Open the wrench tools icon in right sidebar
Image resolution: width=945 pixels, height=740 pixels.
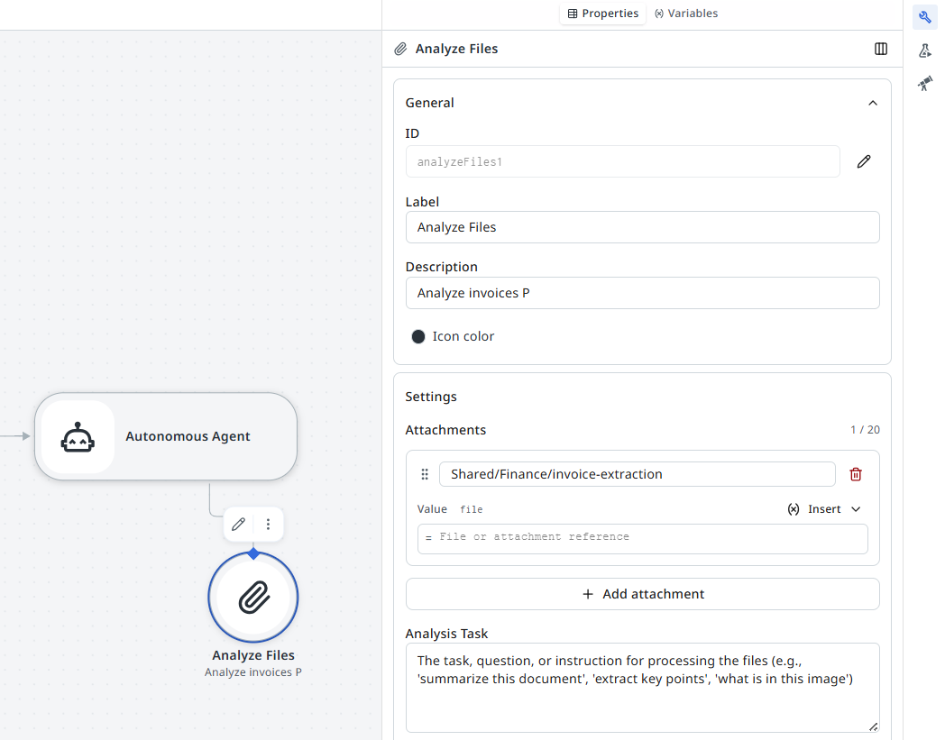coord(924,17)
